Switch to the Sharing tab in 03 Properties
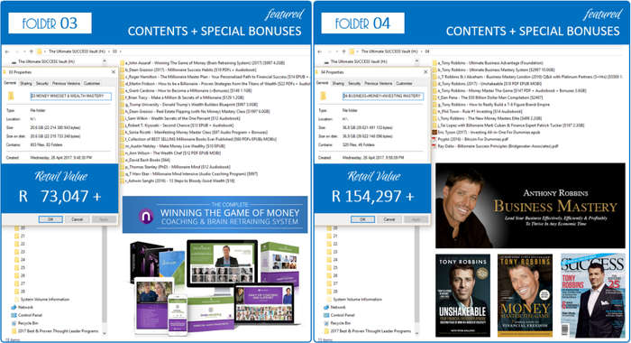 coord(26,83)
